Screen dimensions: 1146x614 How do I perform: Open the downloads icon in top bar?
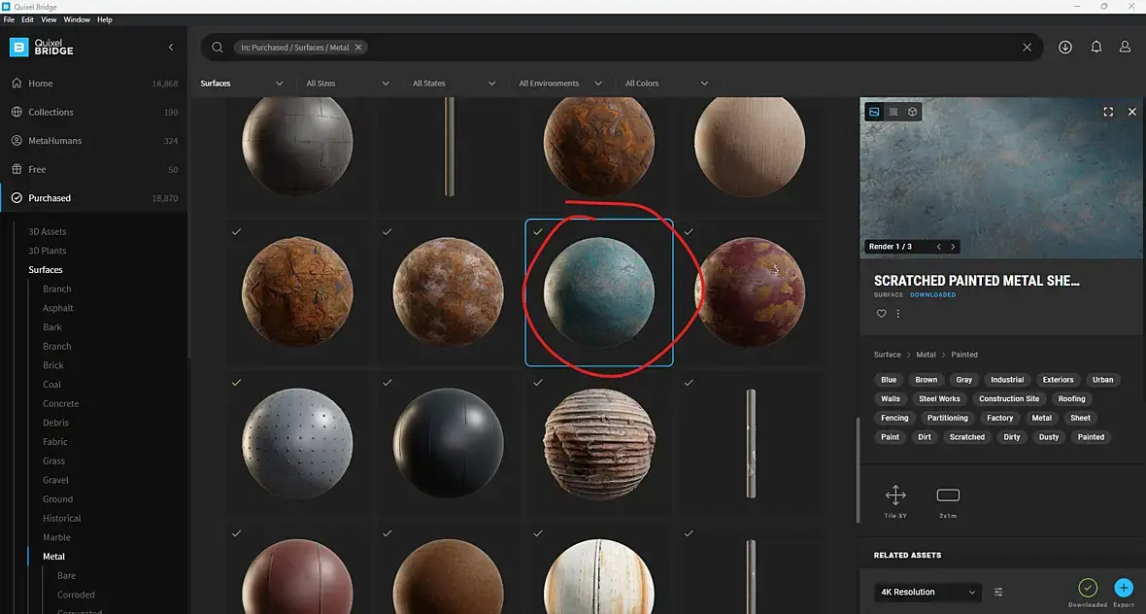[1064, 47]
